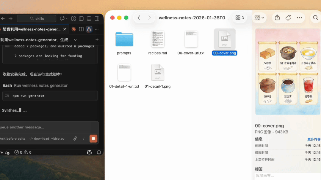Stop generation with orange stop button
Screen dimensions: 321x180
click(93, 138)
